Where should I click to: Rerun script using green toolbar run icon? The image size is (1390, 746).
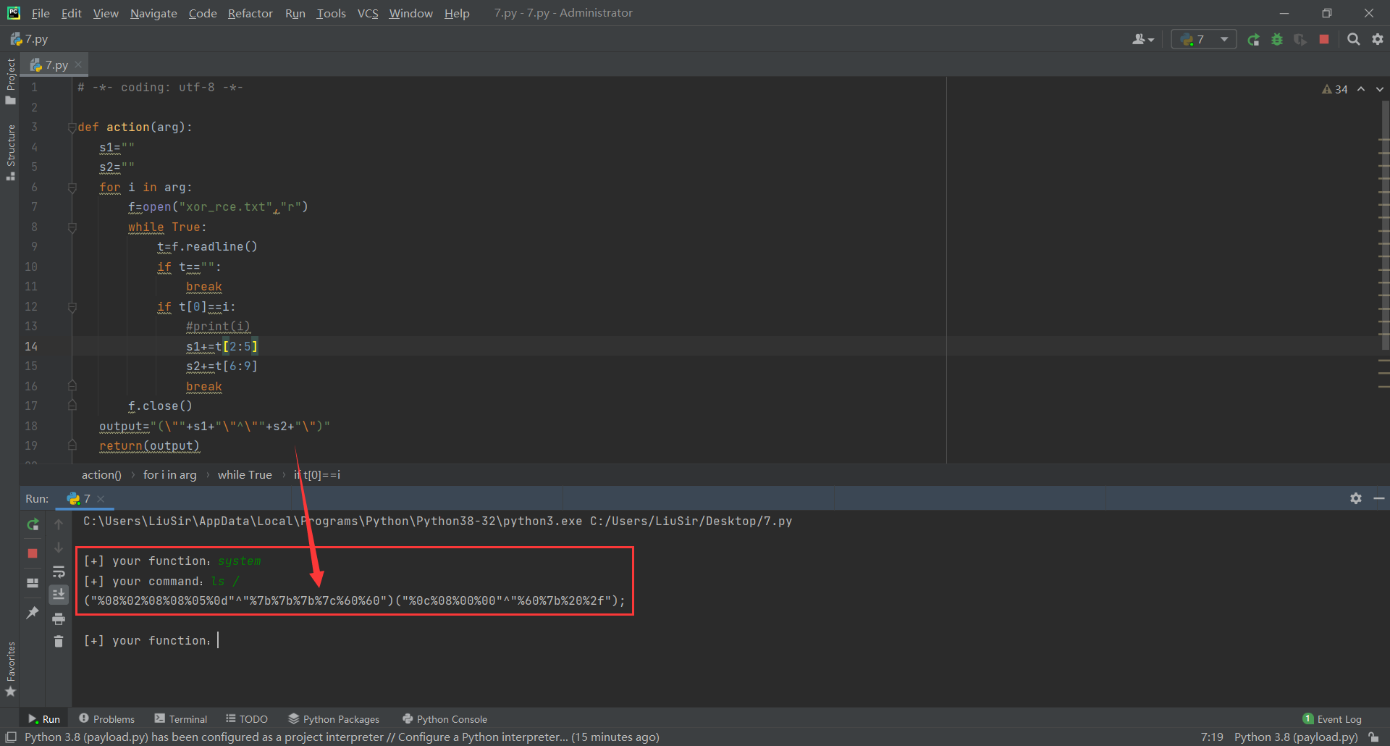[1253, 40]
